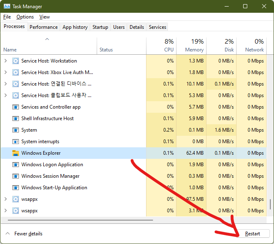The height and width of the screenshot is (244, 274).
Task: Click the Restart button
Action: (253, 234)
